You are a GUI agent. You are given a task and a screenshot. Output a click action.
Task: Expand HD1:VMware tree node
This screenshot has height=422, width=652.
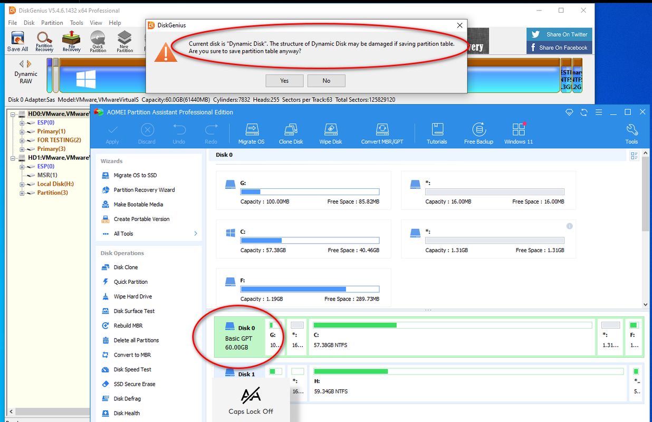[13, 158]
